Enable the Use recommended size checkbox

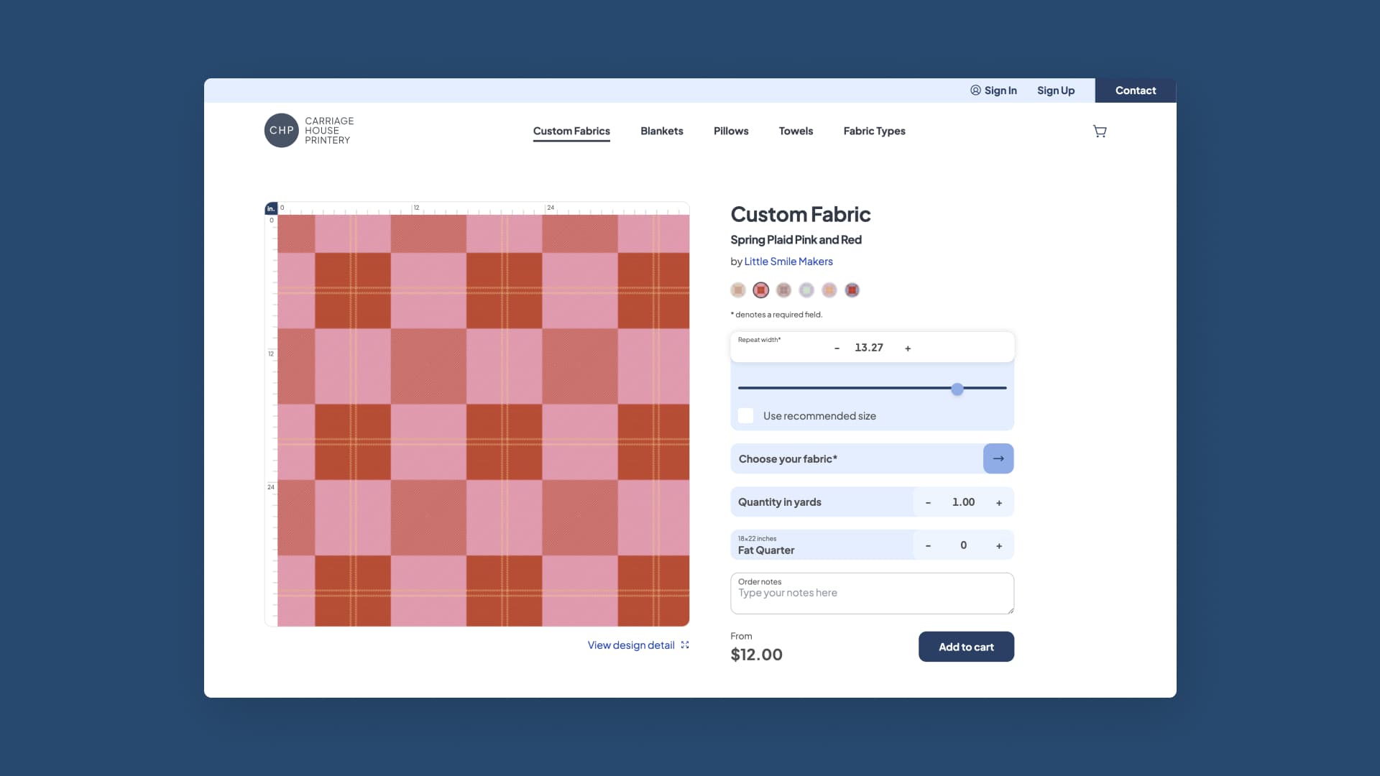coord(746,416)
